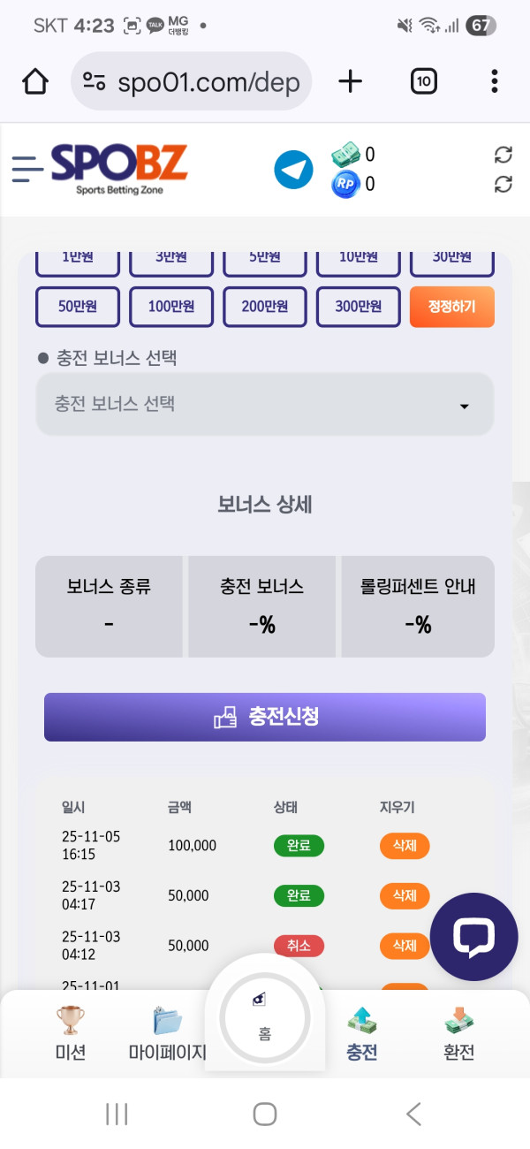The image size is (530, 1149).
Task: Select the 50만원 amount button
Action: point(77,307)
